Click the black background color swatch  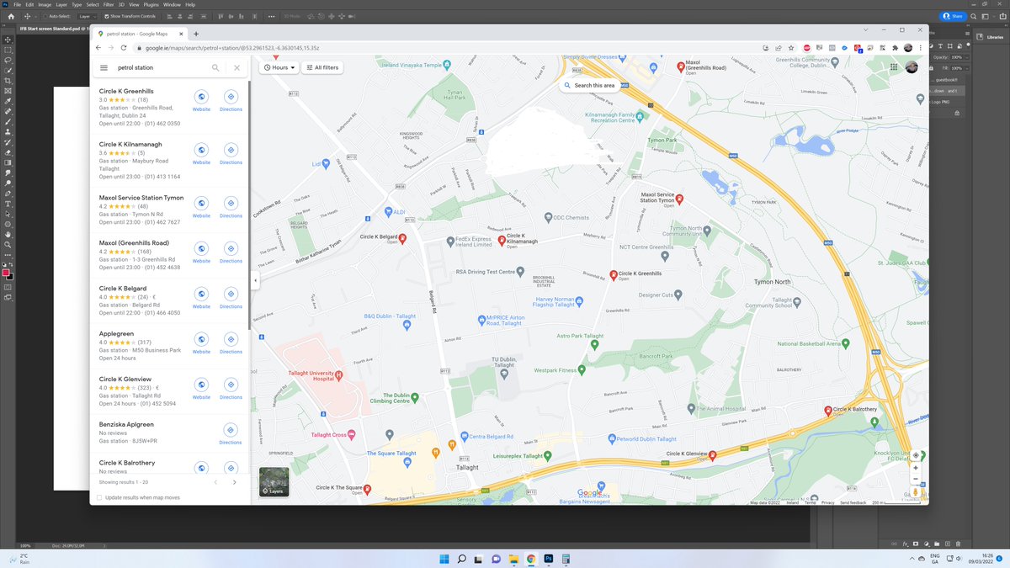coord(10,276)
